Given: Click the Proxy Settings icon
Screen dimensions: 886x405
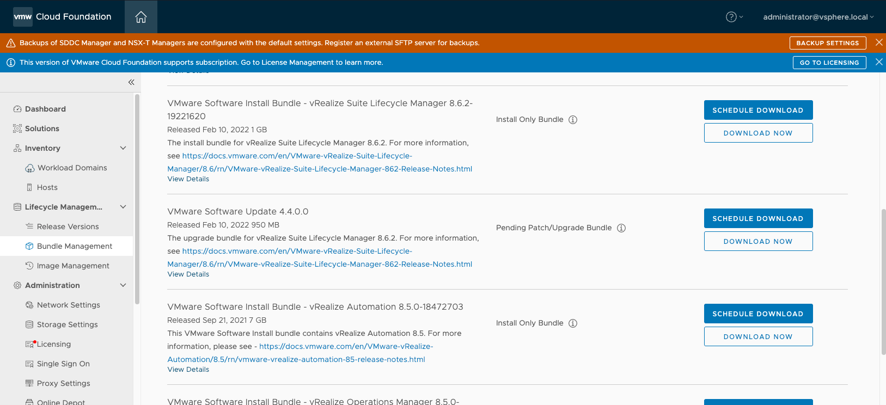Looking at the screenshot, I should coord(29,383).
